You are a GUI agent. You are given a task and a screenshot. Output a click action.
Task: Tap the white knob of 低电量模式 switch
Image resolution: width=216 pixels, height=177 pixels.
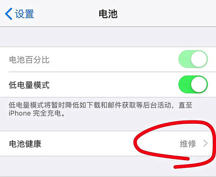(199, 84)
